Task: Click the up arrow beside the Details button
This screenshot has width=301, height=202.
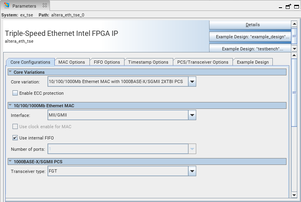Action: 294,25
